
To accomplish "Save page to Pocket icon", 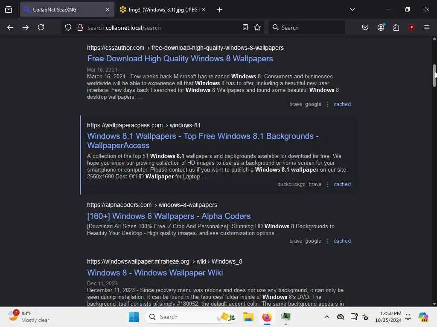I will coord(365,27).
